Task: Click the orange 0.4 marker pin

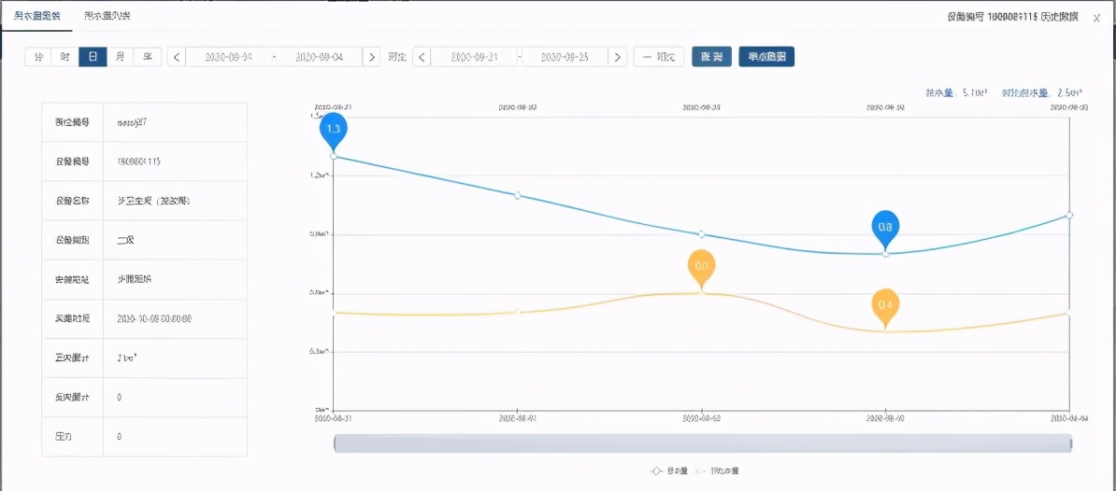Action: pyautogui.click(x=885, y=305)
